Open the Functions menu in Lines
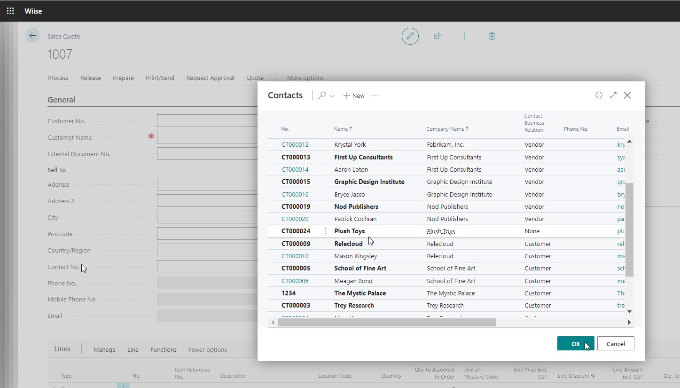The height and width of the screenshot is (388, 680). [164, 349]
